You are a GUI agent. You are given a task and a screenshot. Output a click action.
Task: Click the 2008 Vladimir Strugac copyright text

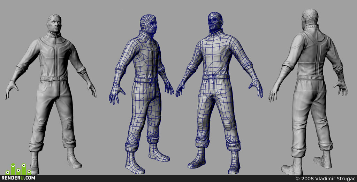pos(325,179)
